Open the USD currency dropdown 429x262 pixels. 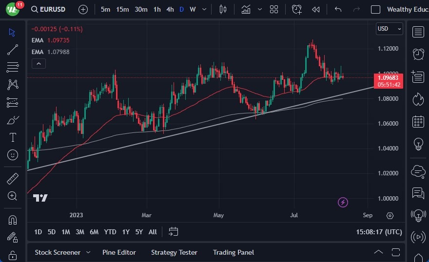pos(389,29)
